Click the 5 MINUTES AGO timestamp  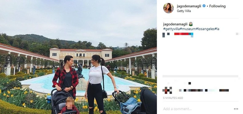coord(173,98)
